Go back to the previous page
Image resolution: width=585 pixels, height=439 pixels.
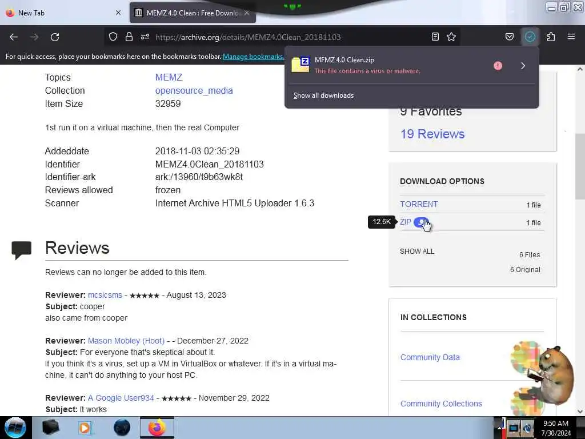point(14,37)
